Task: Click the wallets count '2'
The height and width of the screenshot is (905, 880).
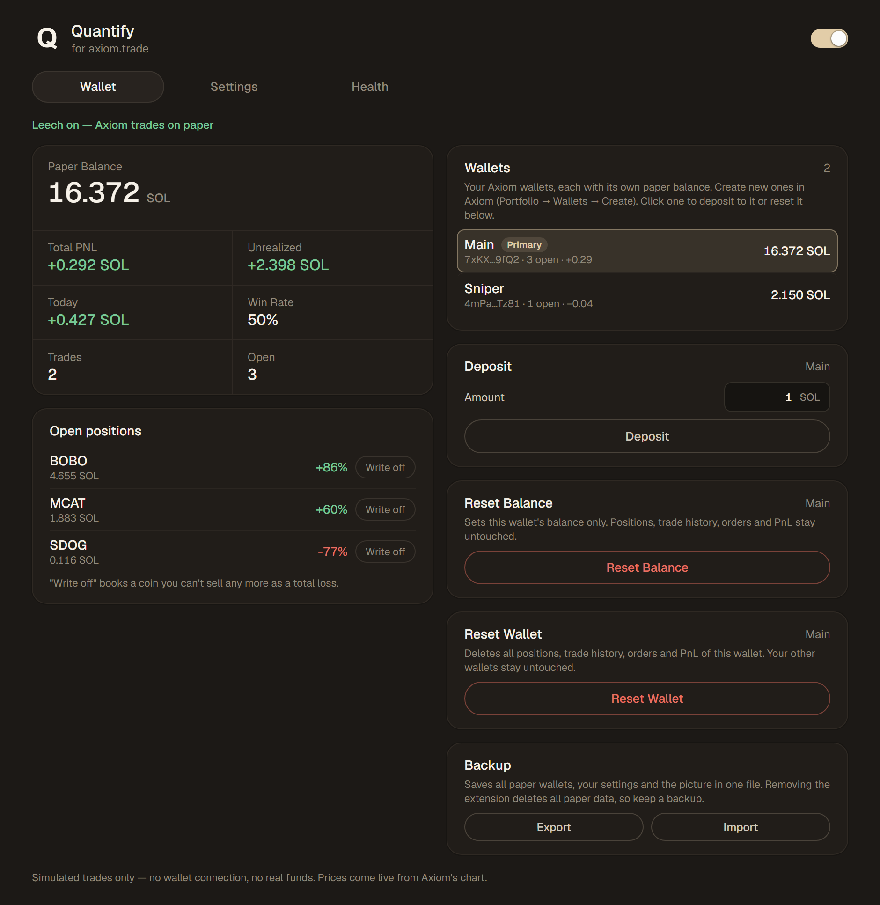Action: [x=827, y=168]
